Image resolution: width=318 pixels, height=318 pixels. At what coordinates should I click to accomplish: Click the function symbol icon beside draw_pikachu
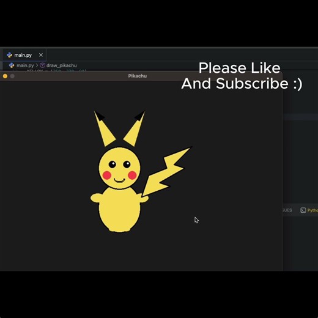pos(42,65)
